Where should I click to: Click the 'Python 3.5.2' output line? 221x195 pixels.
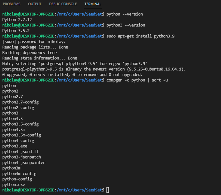pos(16,31)
